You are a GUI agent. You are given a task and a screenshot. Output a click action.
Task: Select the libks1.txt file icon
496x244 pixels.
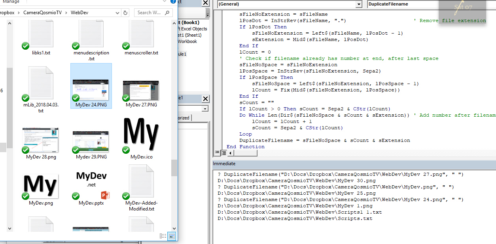coord(41,35)
